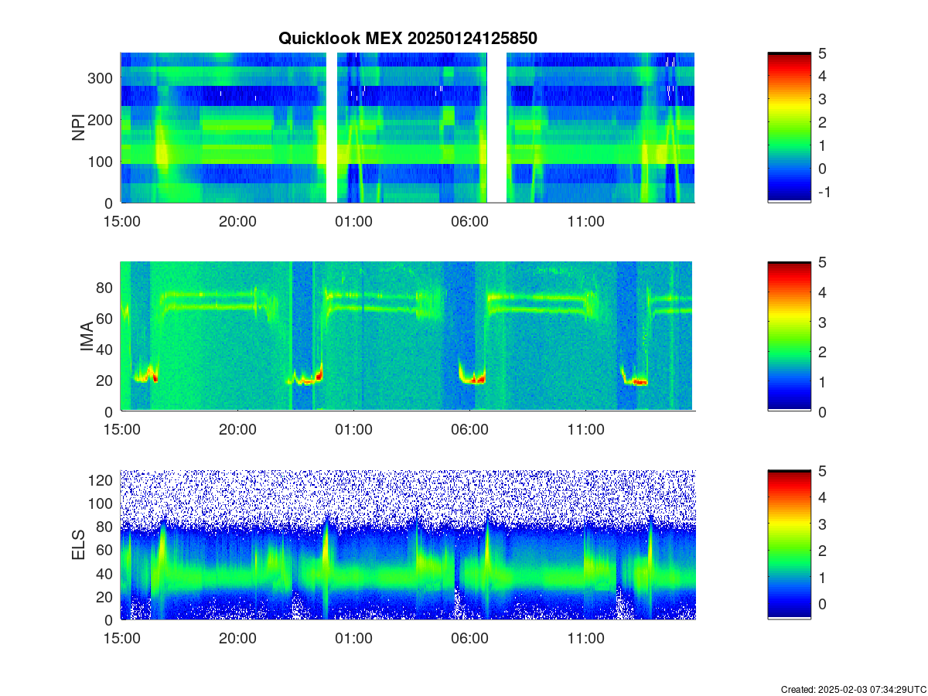Click the 11:00 tick under the ELS plot
Screen dimensions: 928x696
(585, 638)
